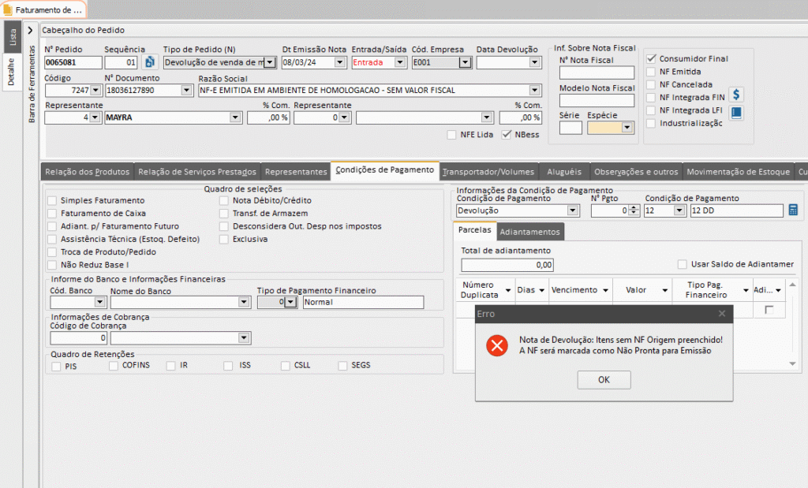Open the Relação dos Produtos tab
The width and height of the screenshot is (808, 488).
coord(87,172)
